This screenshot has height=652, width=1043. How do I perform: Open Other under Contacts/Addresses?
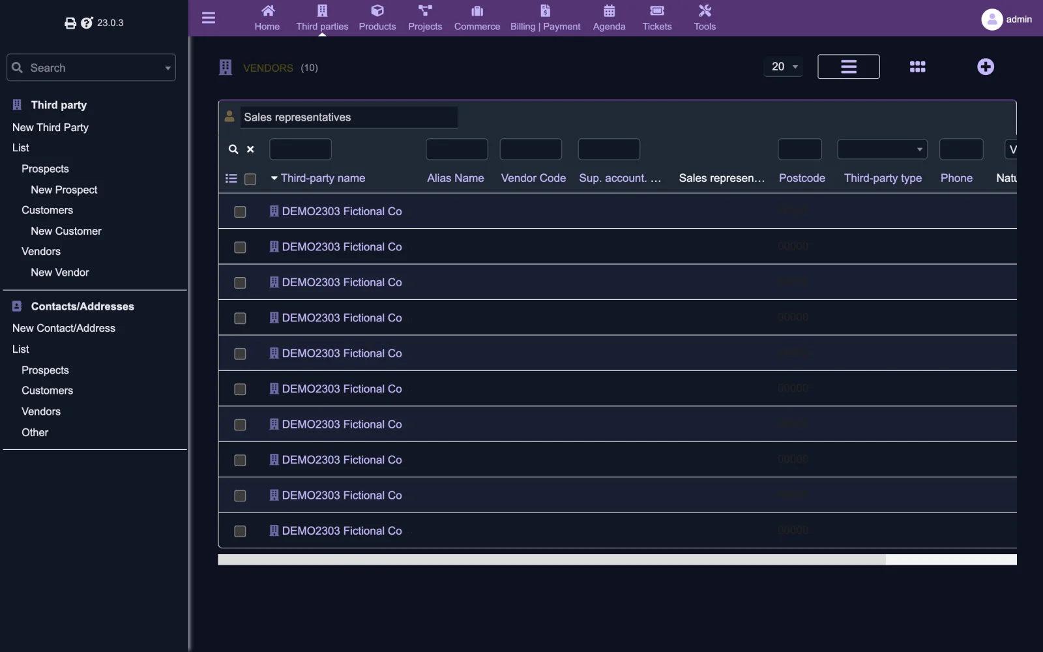tap(35, 433)
